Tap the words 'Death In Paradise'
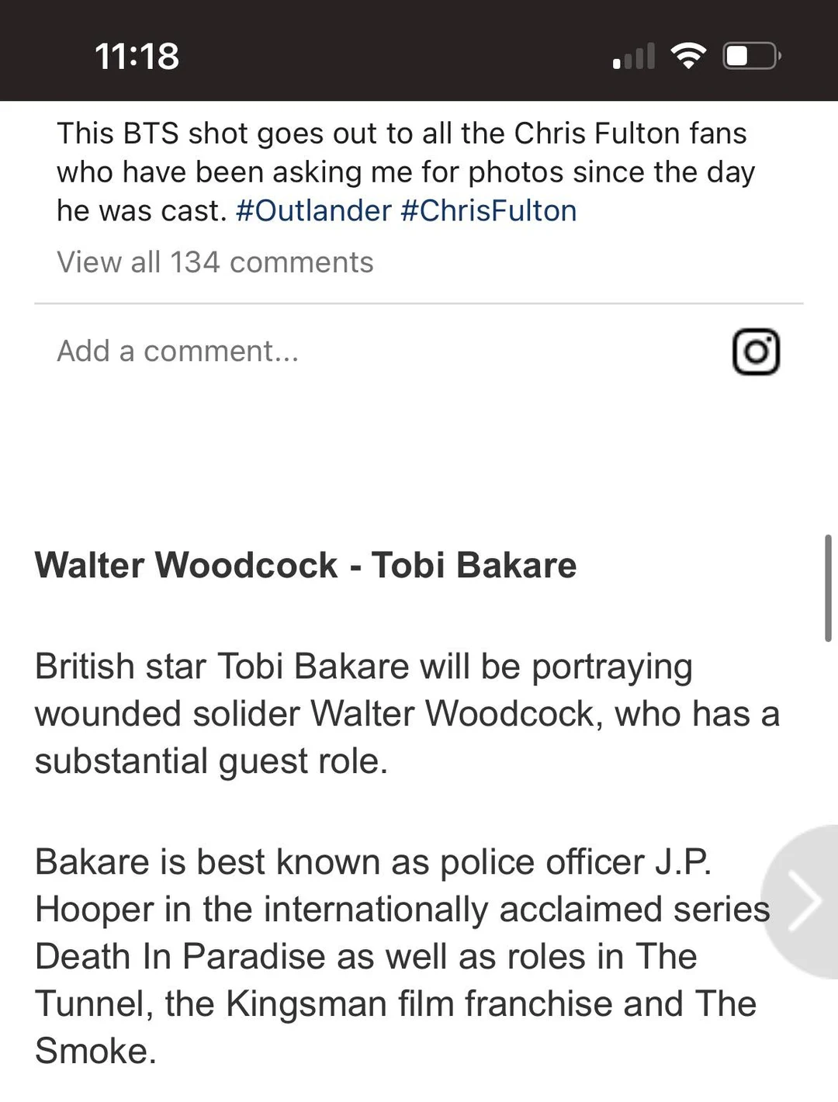 [x=180, y=957]
